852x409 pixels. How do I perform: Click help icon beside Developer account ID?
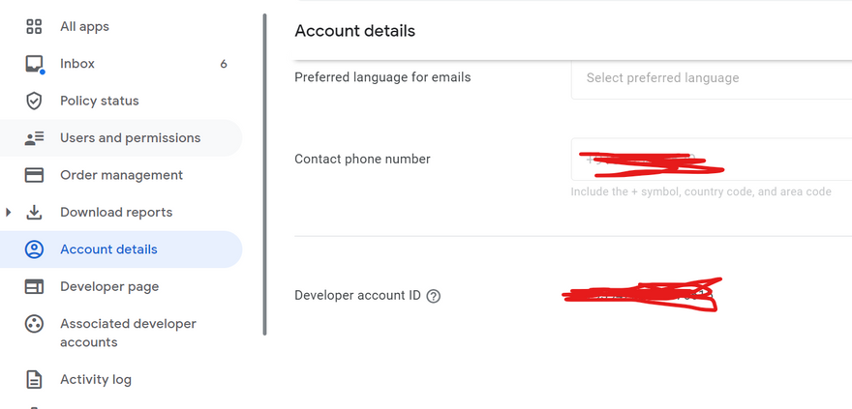click(x=434, y=296)
